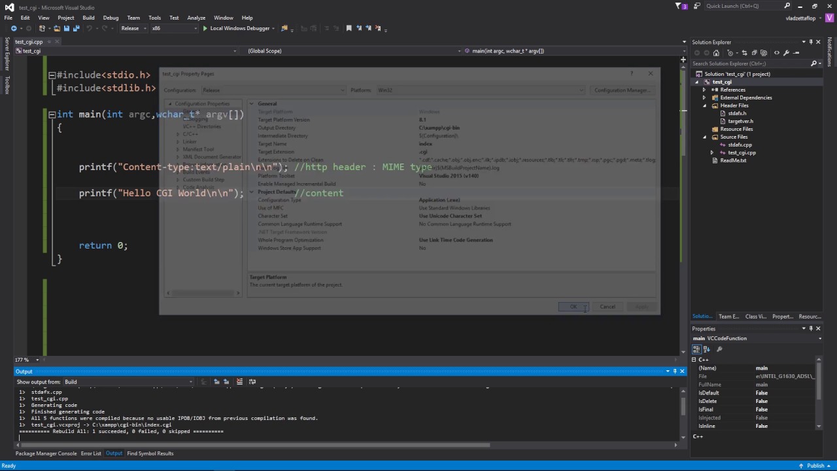
Task: Click the Undo arrow in the toolbar
Action: (89, 28)
